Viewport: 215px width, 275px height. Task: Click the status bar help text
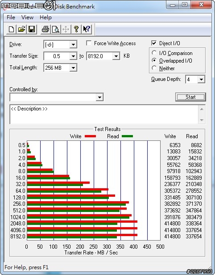coord(26,267)
